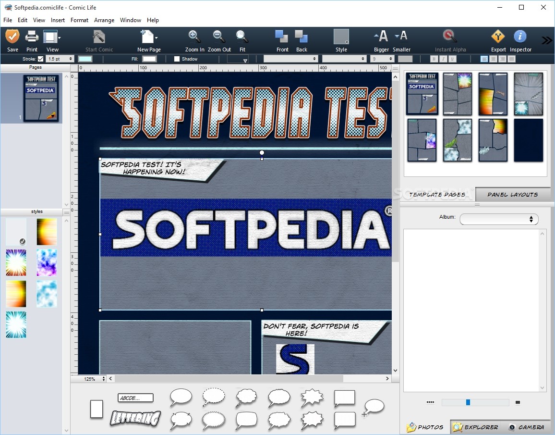Viewport: 555px width, 435px height.
Task: Open the File menu
Action: pyautogui.click(x=8, y=20)
